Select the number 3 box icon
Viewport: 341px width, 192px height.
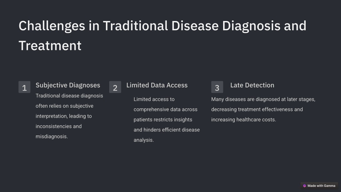217,87
